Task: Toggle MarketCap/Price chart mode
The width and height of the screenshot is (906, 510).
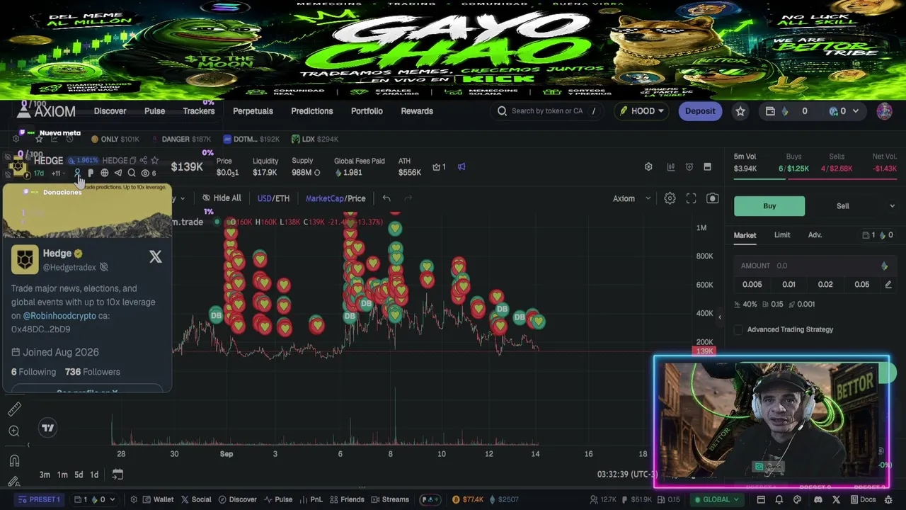Action: tap(336, 198)
